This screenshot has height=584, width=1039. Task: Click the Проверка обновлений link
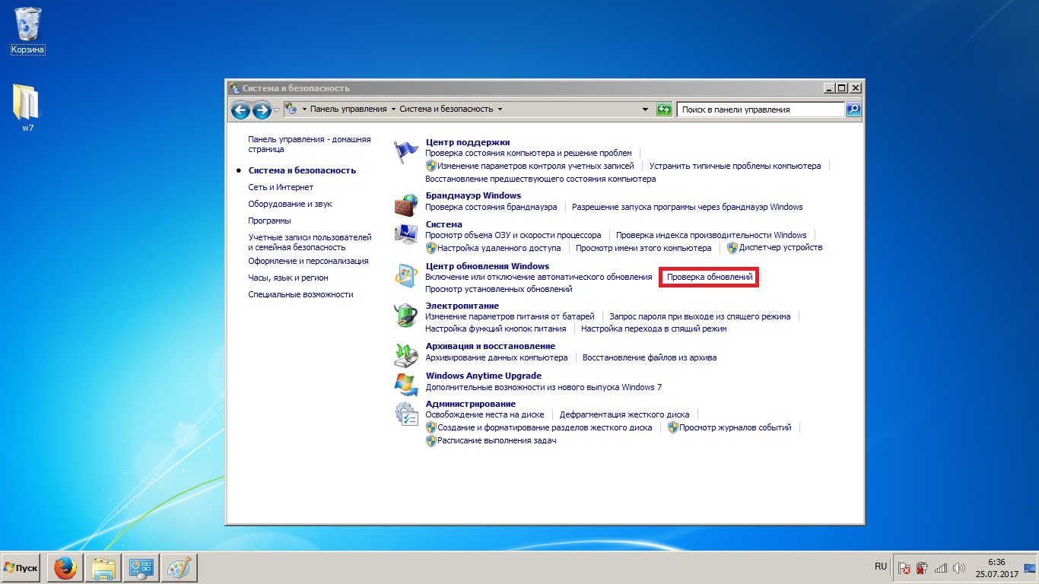click(x=709, y=278)
